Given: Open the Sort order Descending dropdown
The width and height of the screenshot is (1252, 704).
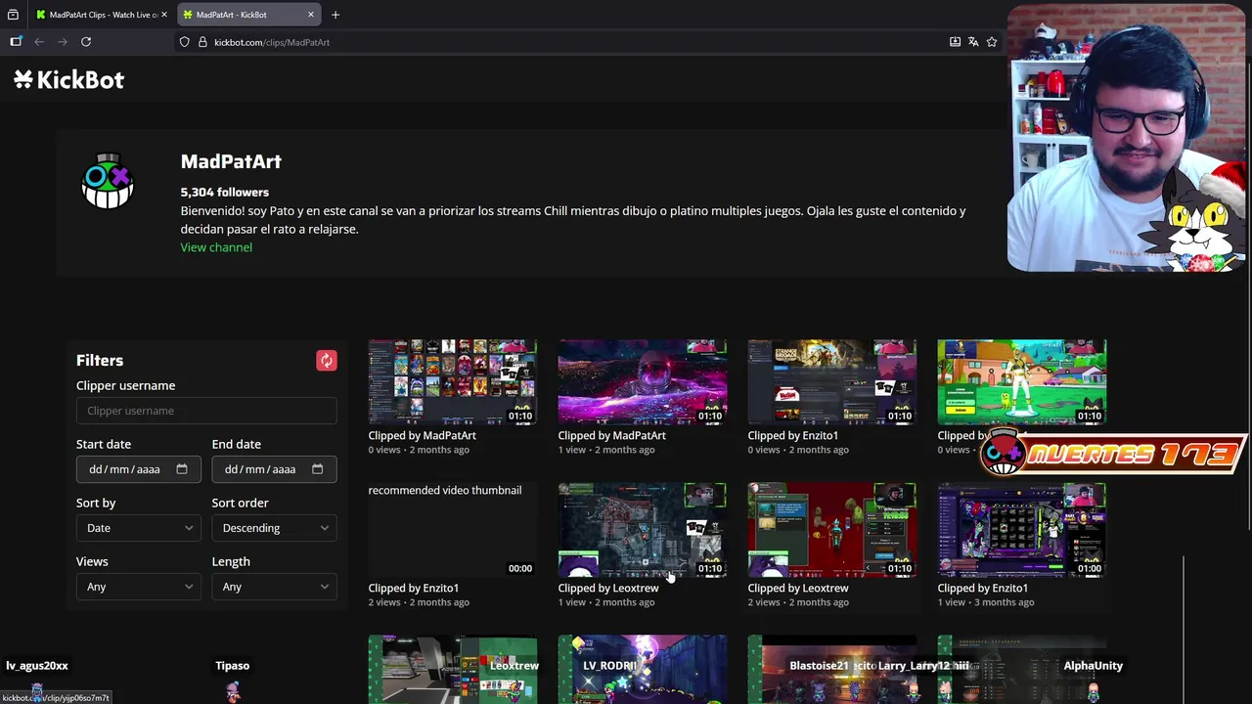Looking at the screenshot, I should click(274, 528).
